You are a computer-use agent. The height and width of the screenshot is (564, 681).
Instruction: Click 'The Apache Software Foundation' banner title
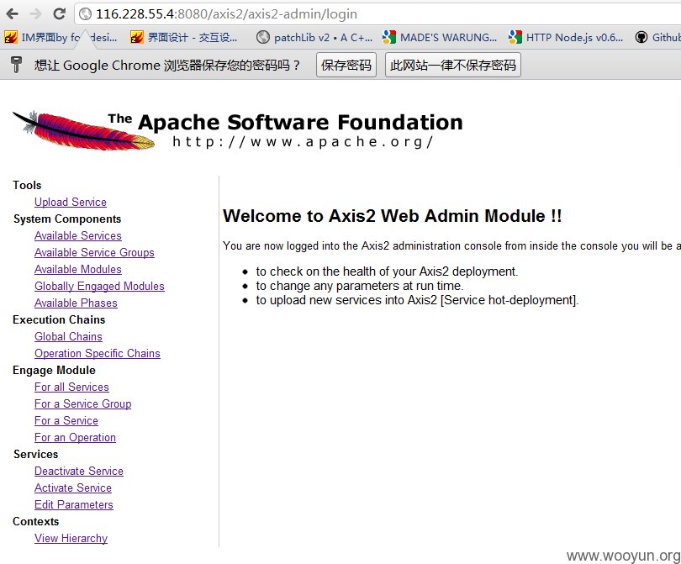[x=285, y=122]
